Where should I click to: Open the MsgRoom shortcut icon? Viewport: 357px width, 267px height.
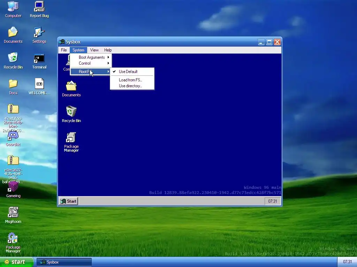click(13, 215)
